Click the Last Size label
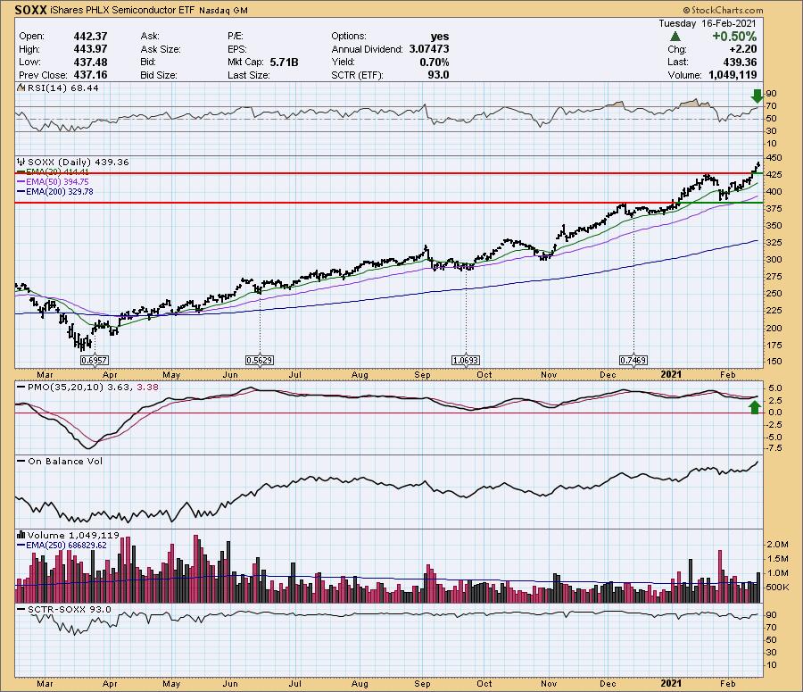 [x=248, y=75]
